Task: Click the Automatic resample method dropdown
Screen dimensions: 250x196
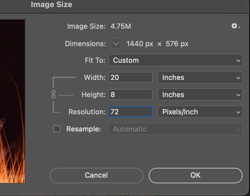Action: click(x=175, y=129)
